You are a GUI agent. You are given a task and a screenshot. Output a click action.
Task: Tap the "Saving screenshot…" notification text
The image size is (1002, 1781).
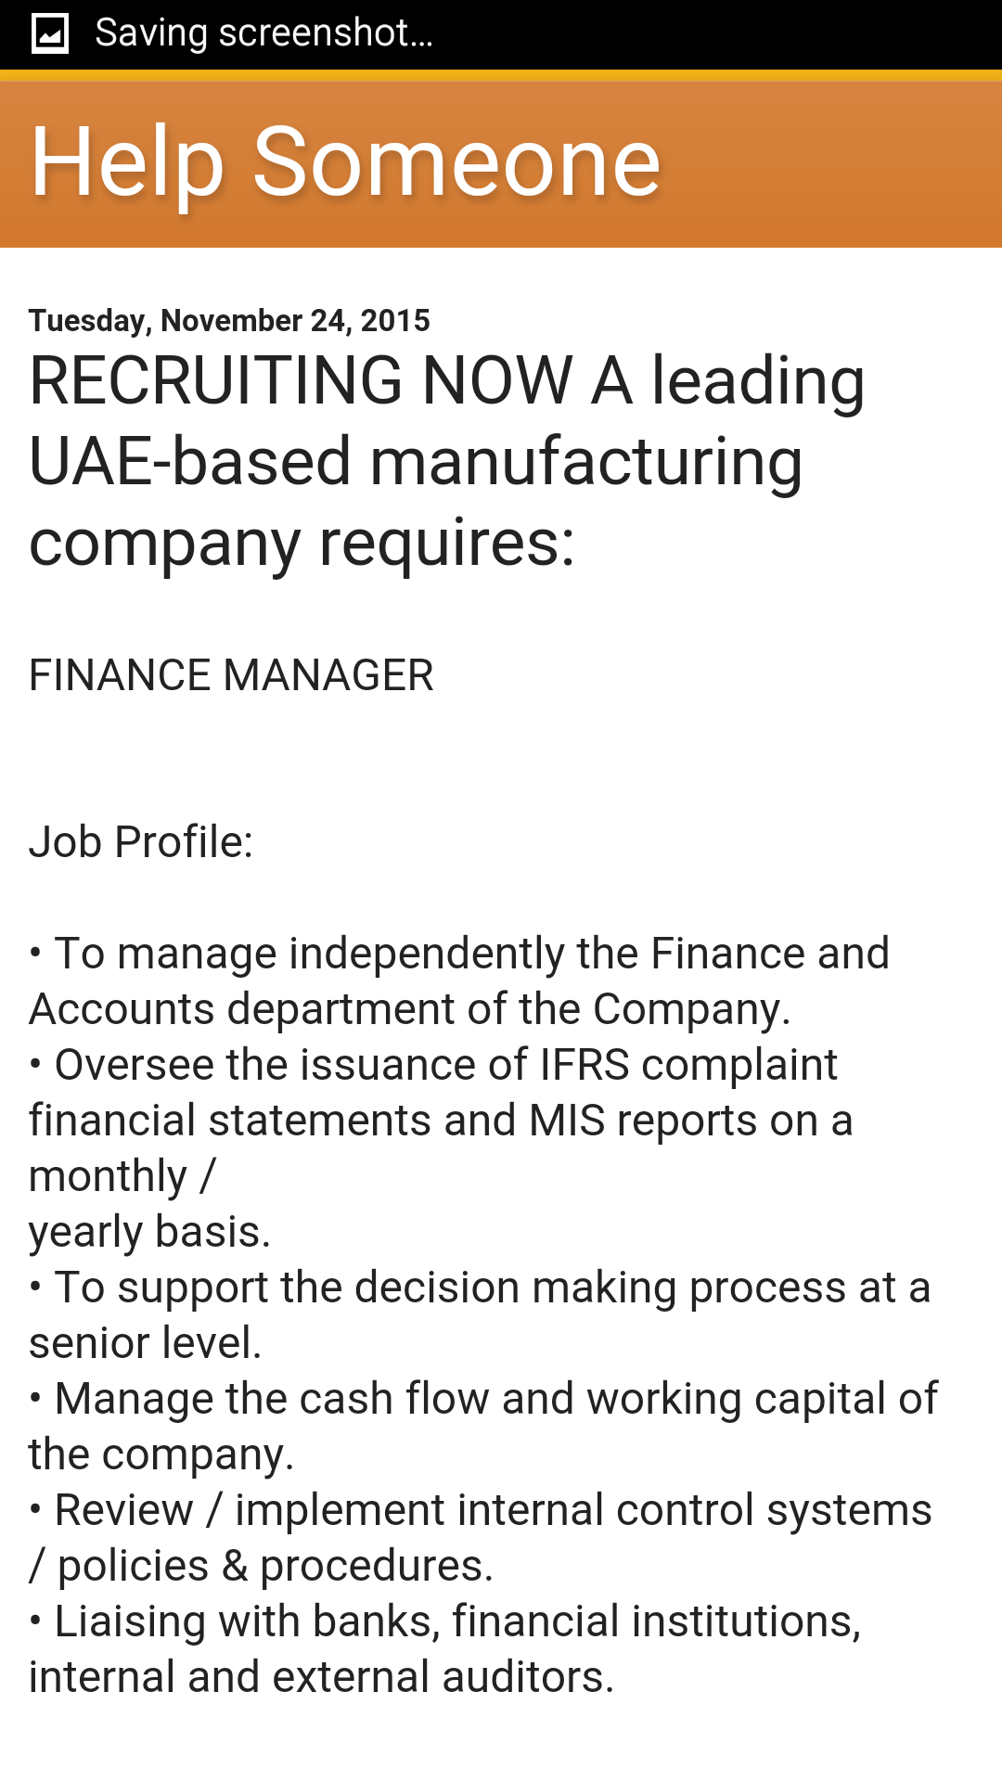pyautogui.click(x=263, y=33)
